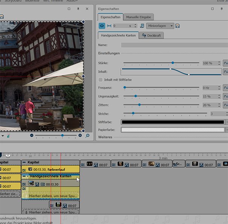Enable the Inhalt mit Stiftfarbe checkbox
The width and height of the screenshot is (228, 224).
pos(100,80)
